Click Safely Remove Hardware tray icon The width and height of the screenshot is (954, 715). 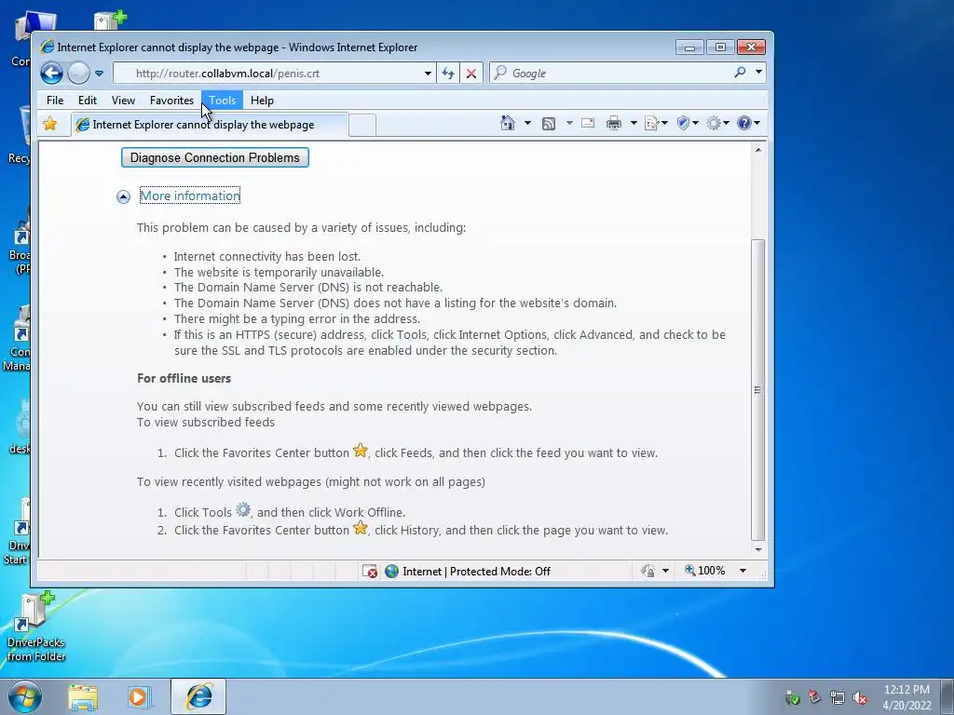[x=792, y=698]
